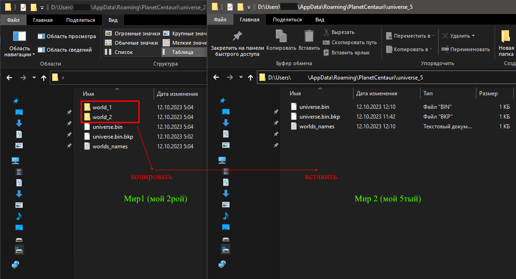This screenshot has height=279, width=516.
Task: Click Вставить ярлык
Action: (x=346, y=53)
